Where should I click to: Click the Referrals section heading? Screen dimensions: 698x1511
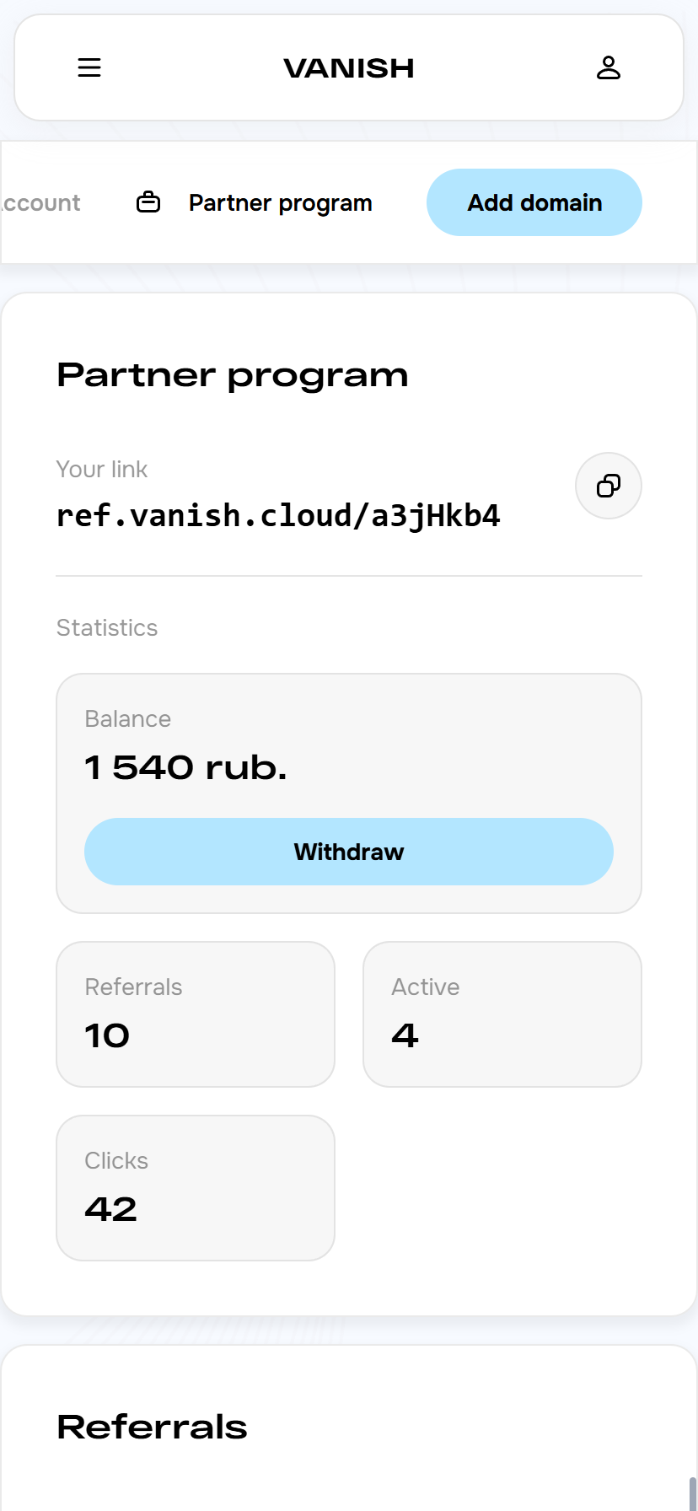(152, 1427)
